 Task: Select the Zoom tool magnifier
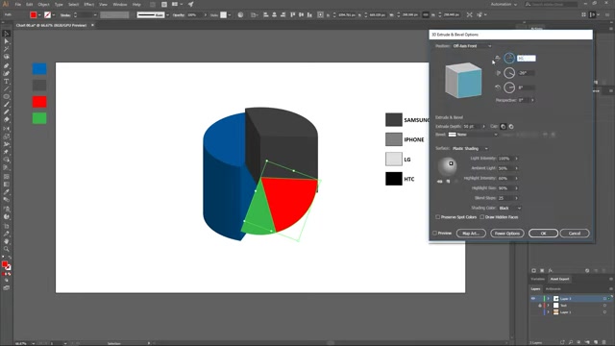[7, 249]
